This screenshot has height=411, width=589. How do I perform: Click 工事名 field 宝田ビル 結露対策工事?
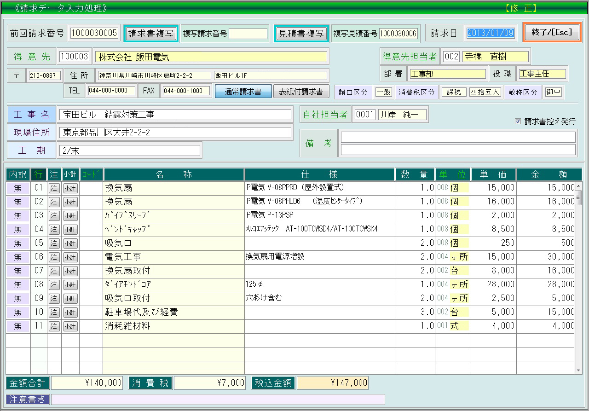pos(175,115)
